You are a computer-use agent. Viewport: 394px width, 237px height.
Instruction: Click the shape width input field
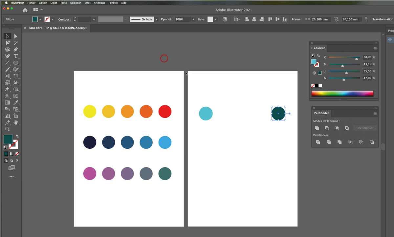click(x=321, y=19)
